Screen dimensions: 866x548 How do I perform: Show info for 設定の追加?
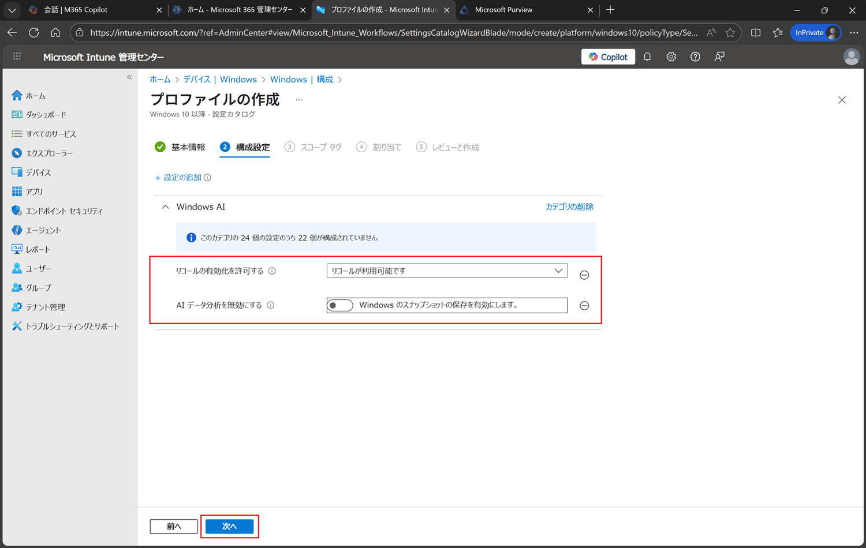point(207,178)
